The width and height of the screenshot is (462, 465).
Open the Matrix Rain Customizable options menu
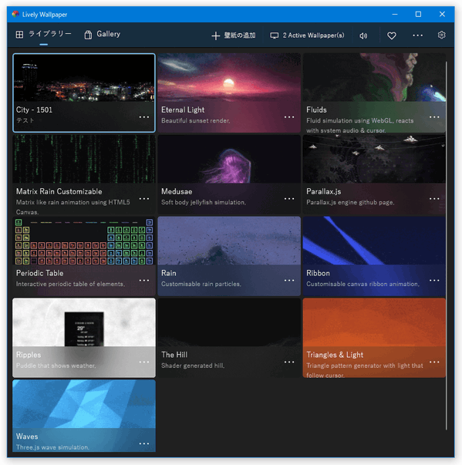click(x=144, y=199)
